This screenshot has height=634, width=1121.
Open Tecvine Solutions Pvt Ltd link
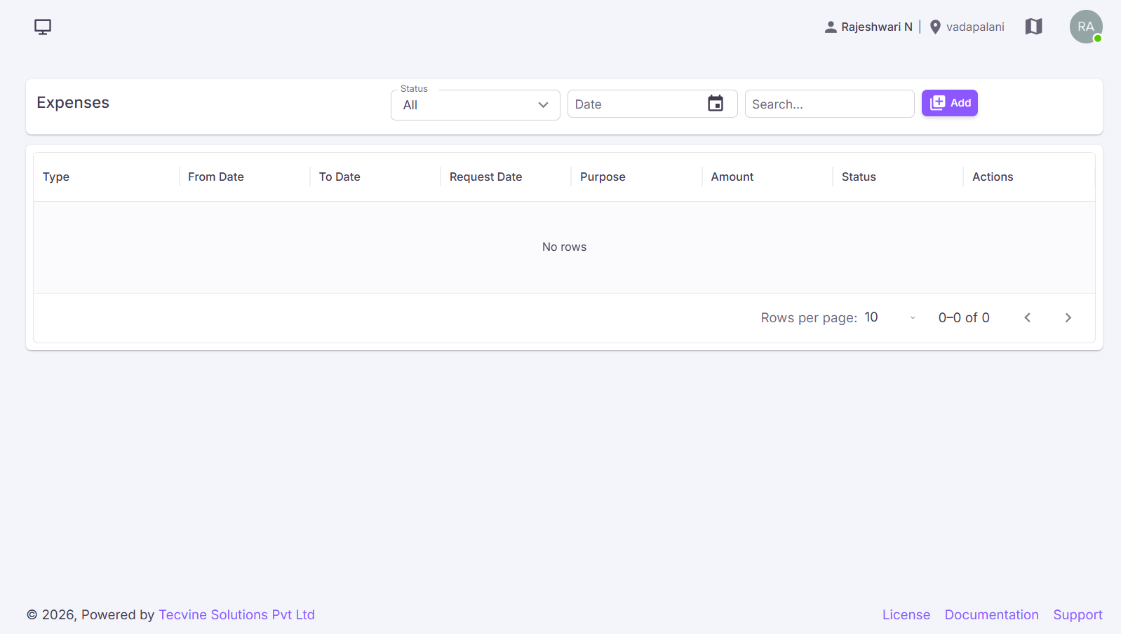click(236, 614)
